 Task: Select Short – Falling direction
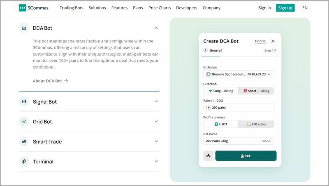click(256, 91)
